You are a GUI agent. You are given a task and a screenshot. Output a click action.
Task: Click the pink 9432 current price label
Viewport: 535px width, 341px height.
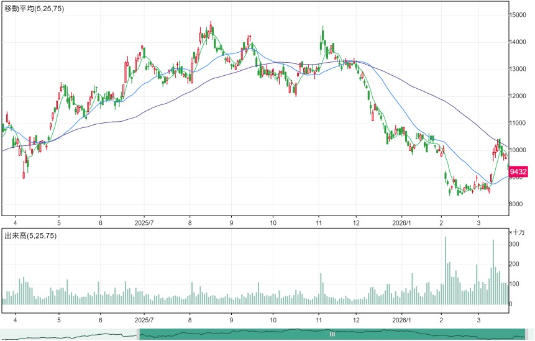(x=518, y=171)
